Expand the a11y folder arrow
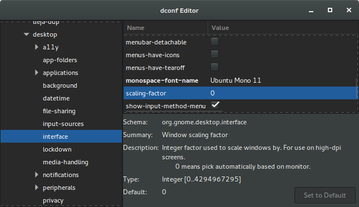The height and width of the screenshot is (207, 359). click(37, 47)
